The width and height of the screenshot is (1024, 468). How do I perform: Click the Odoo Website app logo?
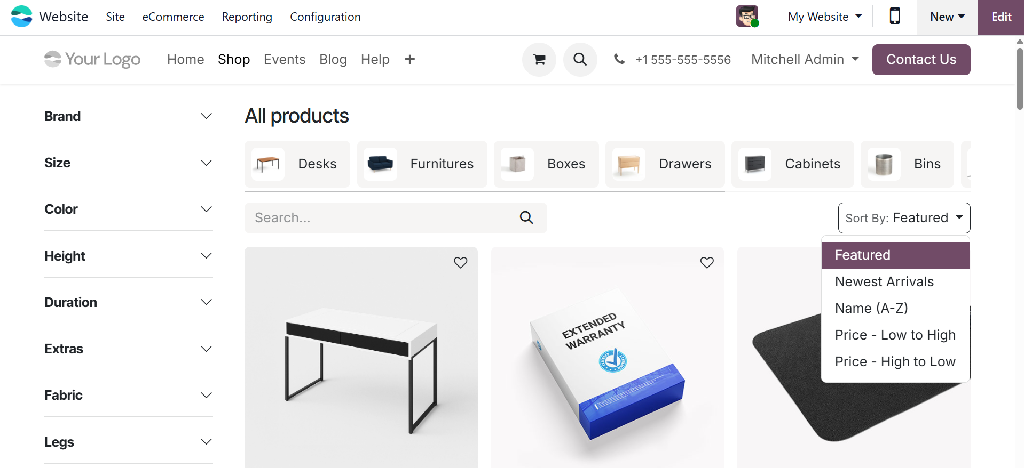point(22,17)
